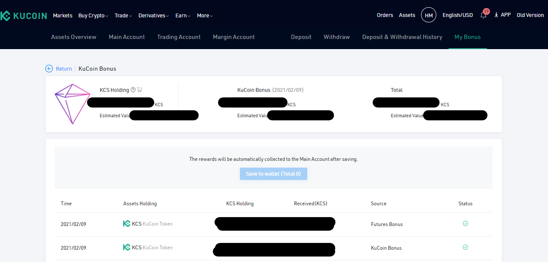The height and width of the screenshot is (262, 548).
Task: Open Assets in top bar
Action: (x=407, y=15)
